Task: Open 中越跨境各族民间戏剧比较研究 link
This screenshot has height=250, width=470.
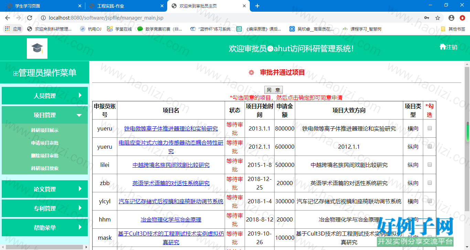Action: (171, 165)
